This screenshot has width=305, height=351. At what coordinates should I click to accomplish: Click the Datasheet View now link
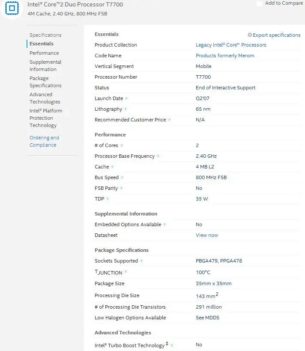[x=207, y=235]
